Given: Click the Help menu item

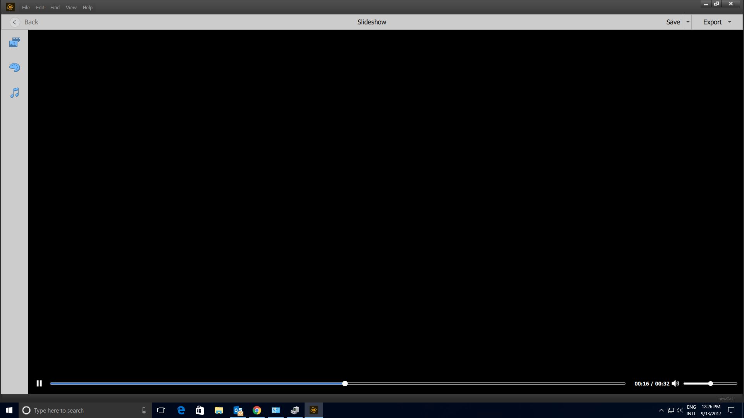Looking at the screenshot, I should click(87, 7).
